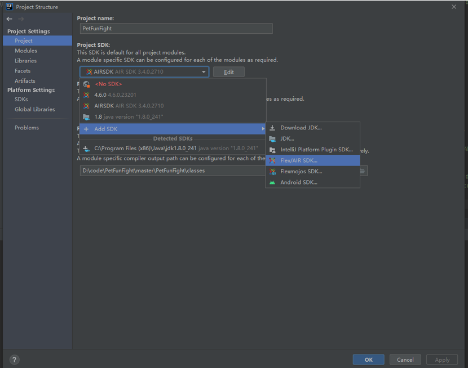The height and width of the screenshot is (368, 468).
Task: Select Project in Project Settings
Action: coord(38,41)
